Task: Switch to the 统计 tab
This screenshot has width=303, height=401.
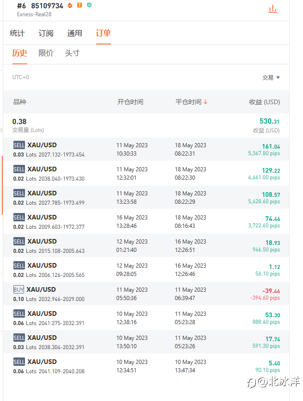Action: click(17, 33)
